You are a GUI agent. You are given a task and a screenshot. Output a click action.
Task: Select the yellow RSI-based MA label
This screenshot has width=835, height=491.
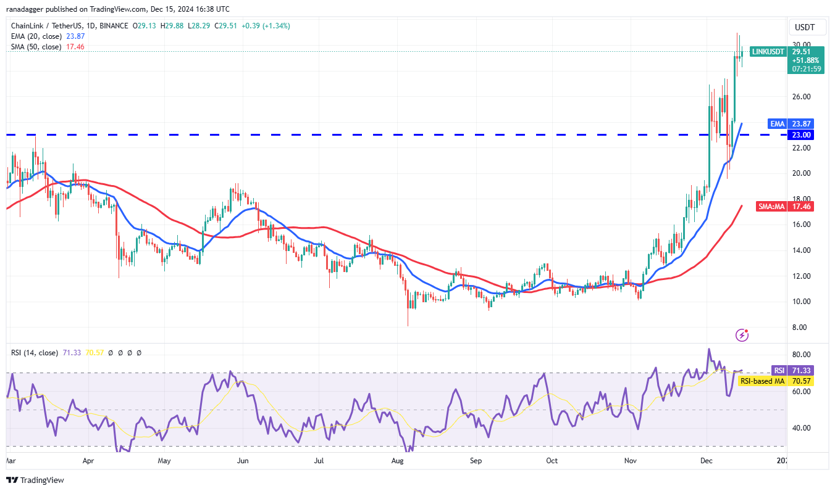tap(762, 381)
